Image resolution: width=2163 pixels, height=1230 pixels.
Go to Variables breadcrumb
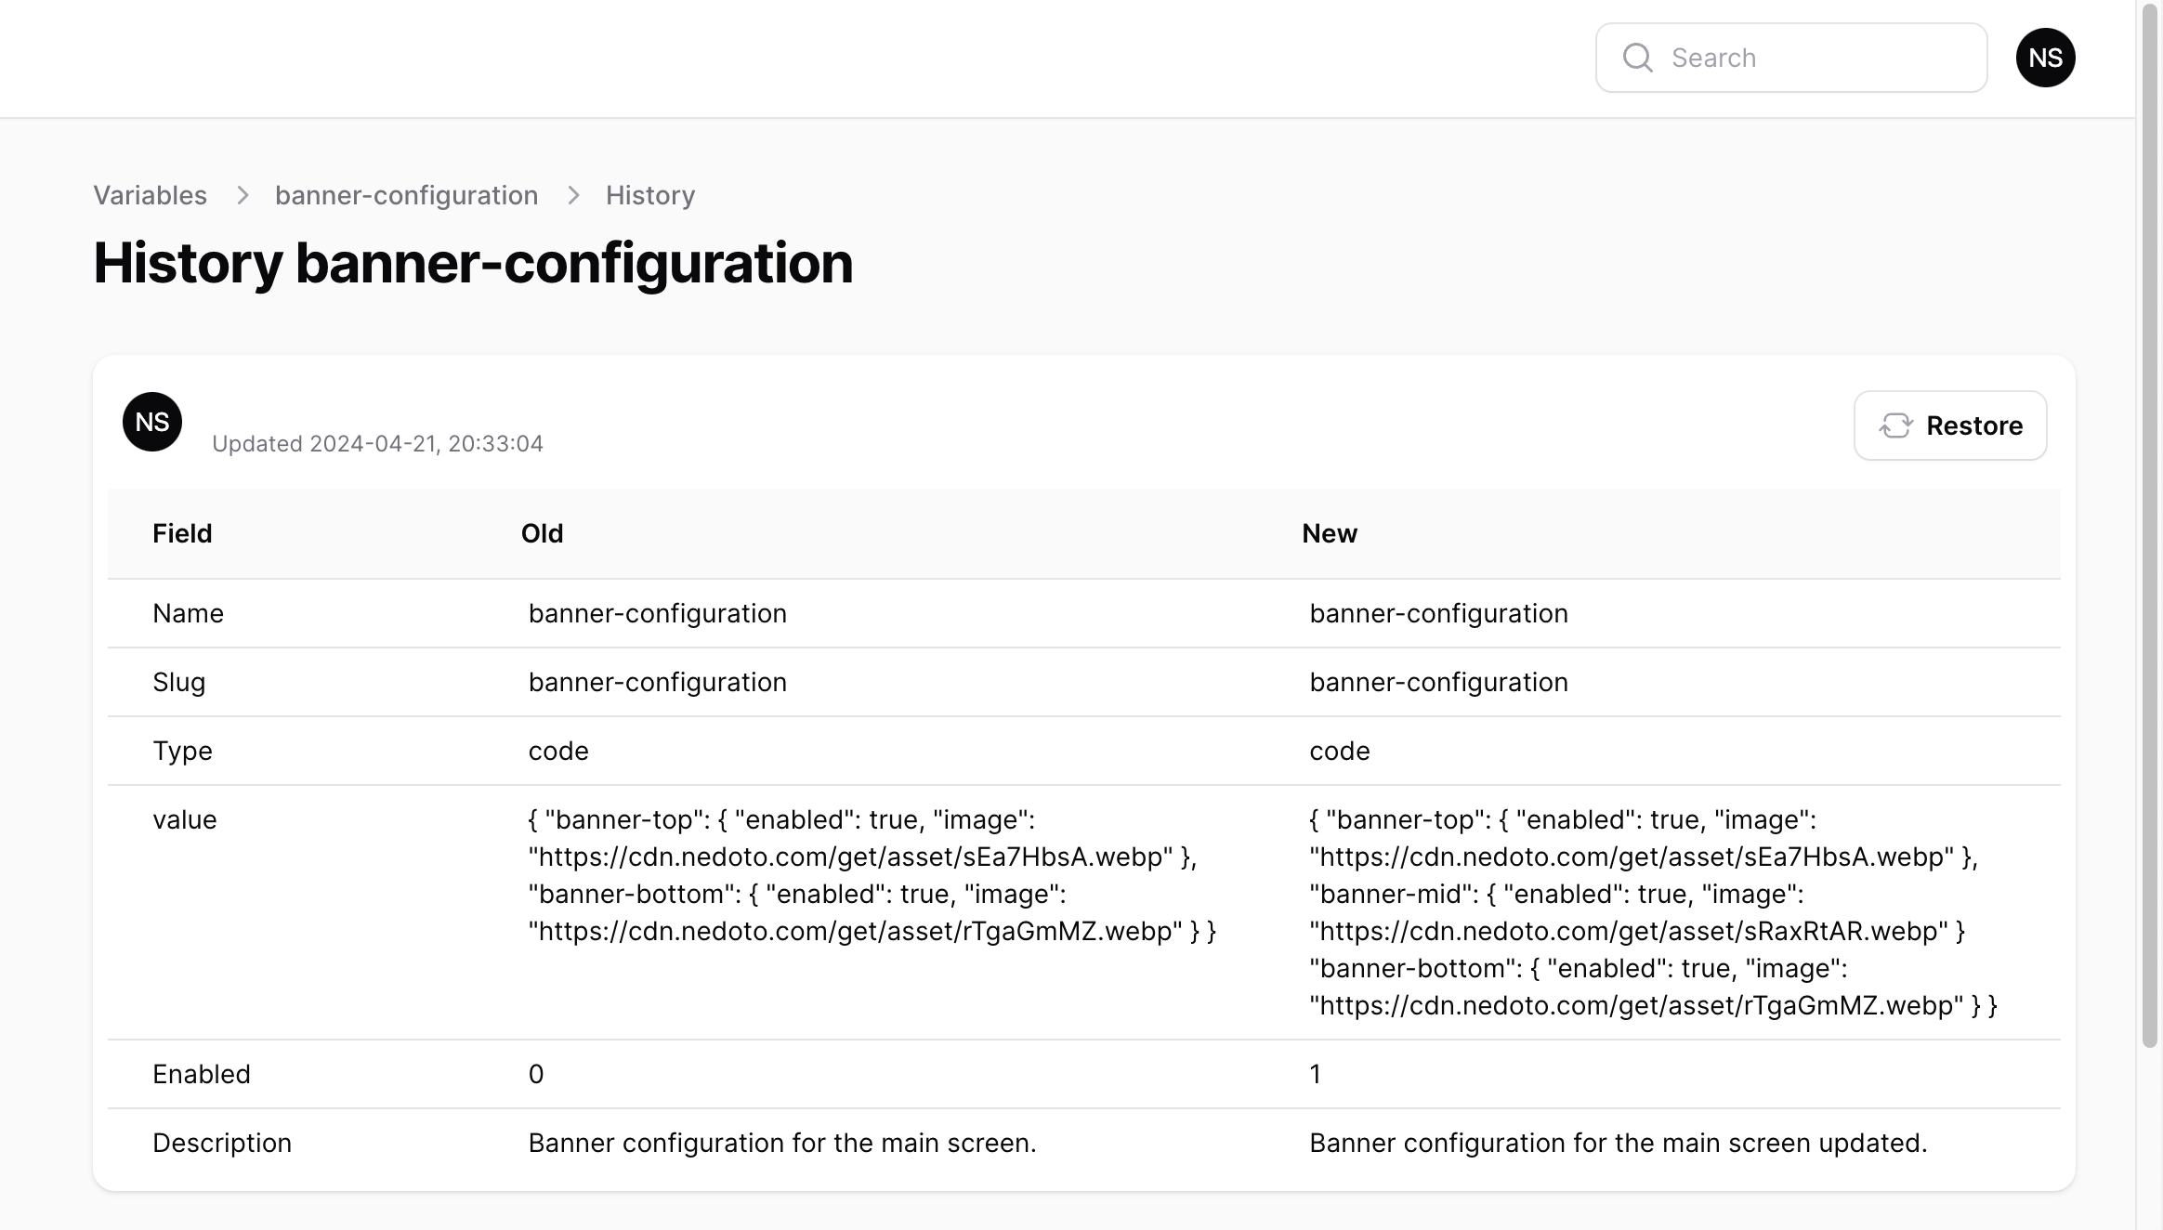point(150,195)
